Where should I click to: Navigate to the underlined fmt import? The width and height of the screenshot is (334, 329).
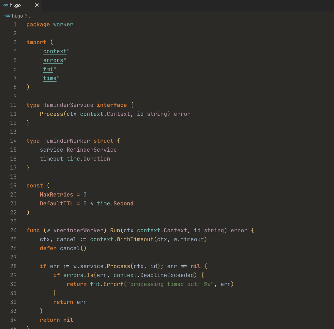click(48, 69)
